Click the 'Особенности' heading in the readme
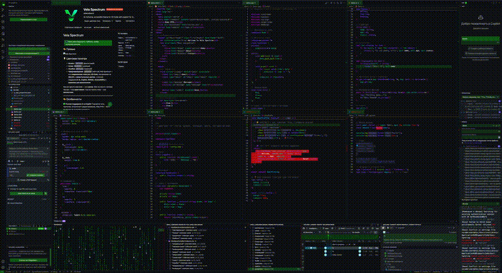The image size is (502, 273). 73,100
